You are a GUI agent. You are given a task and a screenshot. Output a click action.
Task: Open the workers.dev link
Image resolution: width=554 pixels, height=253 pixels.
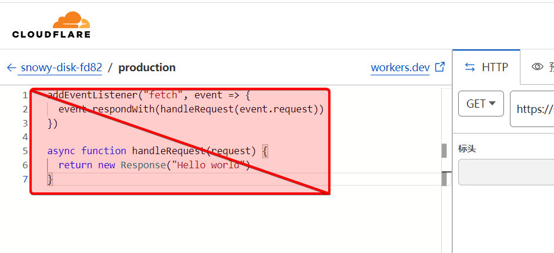coord(400,68)
